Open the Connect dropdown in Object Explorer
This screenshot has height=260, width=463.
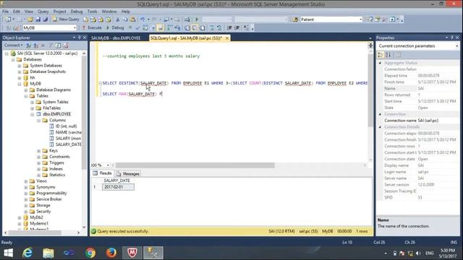click(x=13, y=45)
